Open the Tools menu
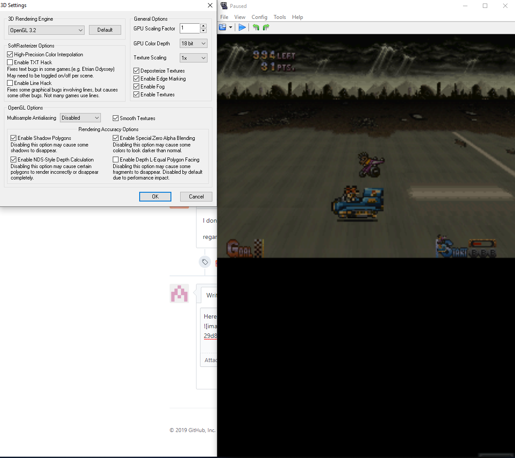 280,17
